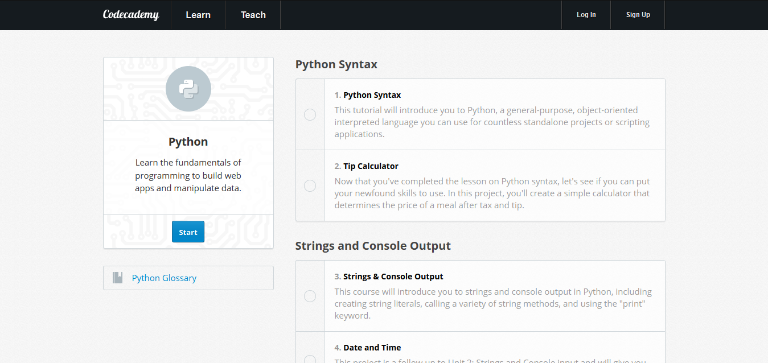The image size is (768, 363).
Task: Click the Log In link
Action: pyautogui.click(x=586, y=15)
